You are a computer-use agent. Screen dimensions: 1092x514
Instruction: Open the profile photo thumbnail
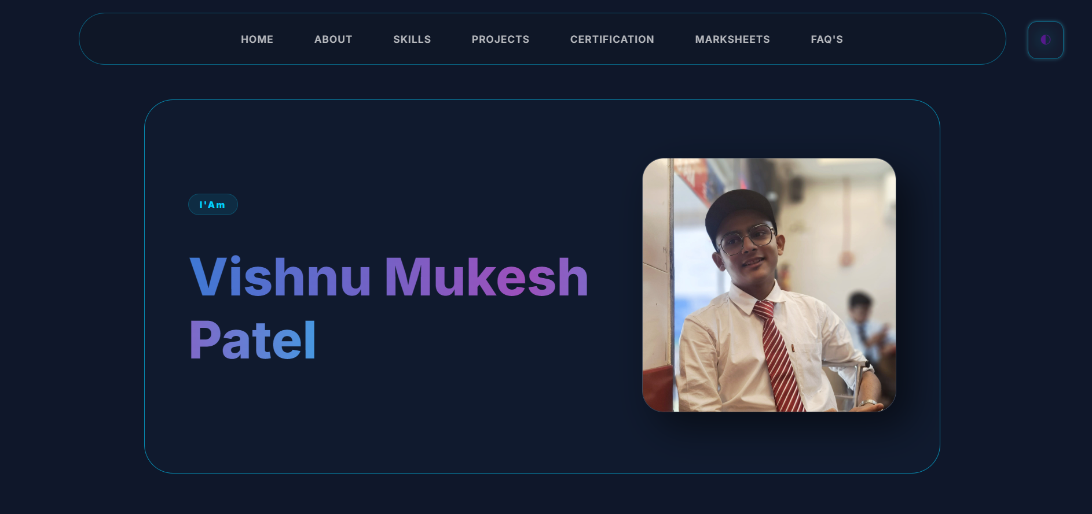[x=769, y=285]
